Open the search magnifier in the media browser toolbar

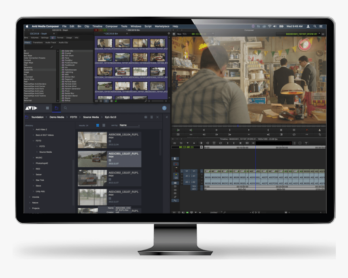[x=66, y=108]
